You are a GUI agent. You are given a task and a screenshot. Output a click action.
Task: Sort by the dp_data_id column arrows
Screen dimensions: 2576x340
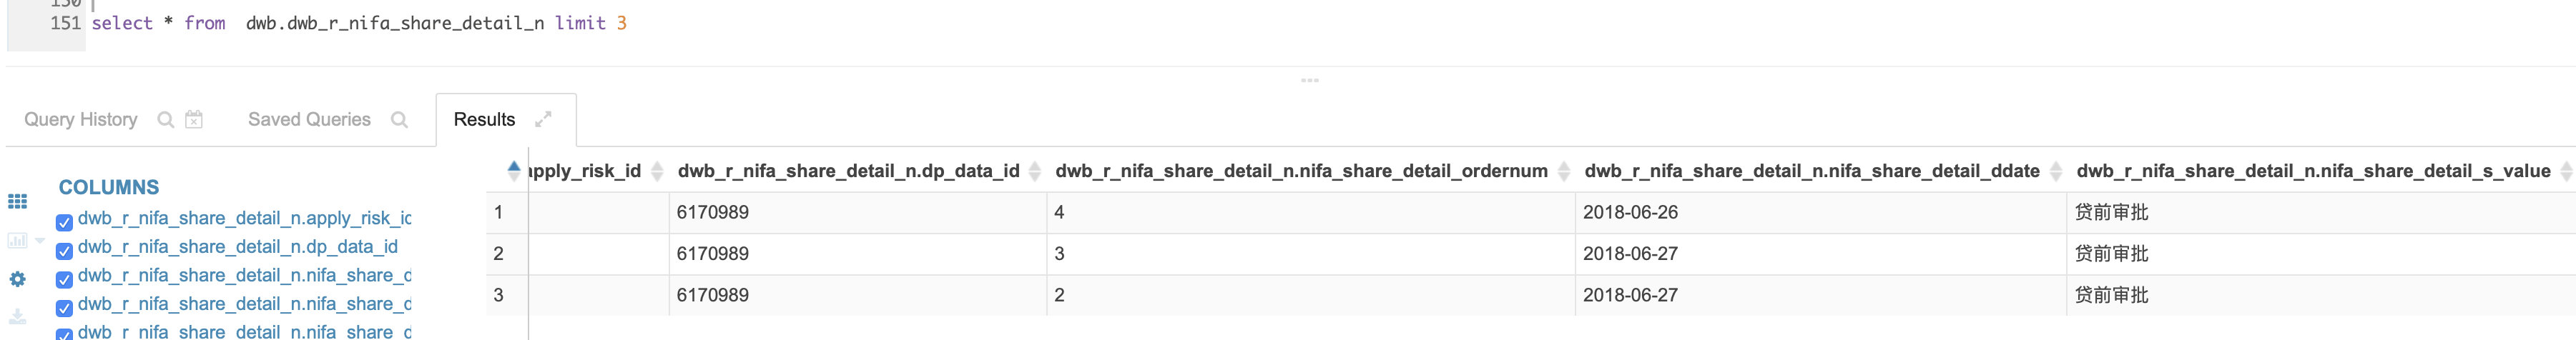pyautogui.click(x=1035, y=171)
